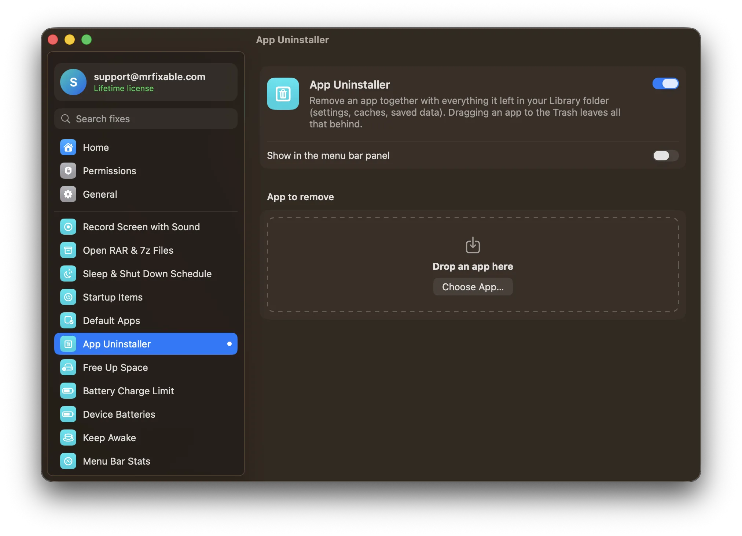Select Default Apps label
The width and height of the screenshot is (742, 536).
point(111,321)
